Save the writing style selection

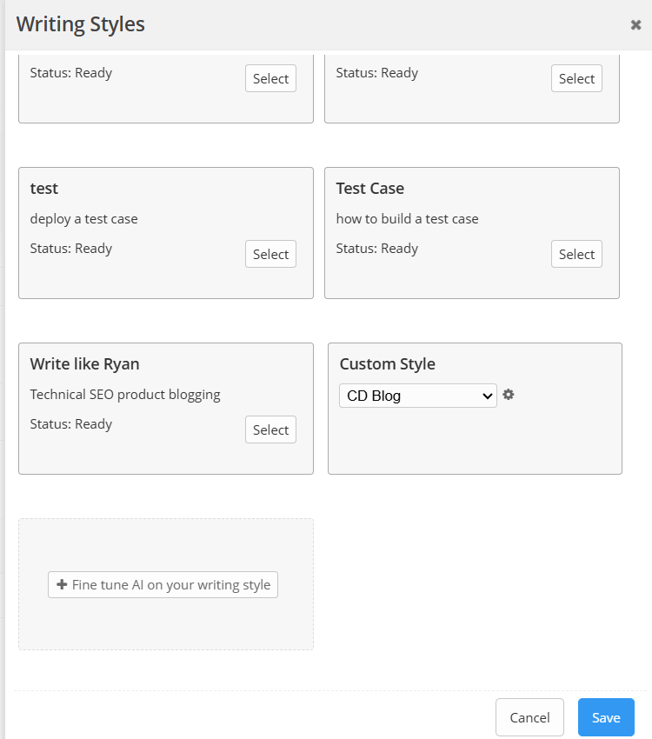(x=606, y=717)
